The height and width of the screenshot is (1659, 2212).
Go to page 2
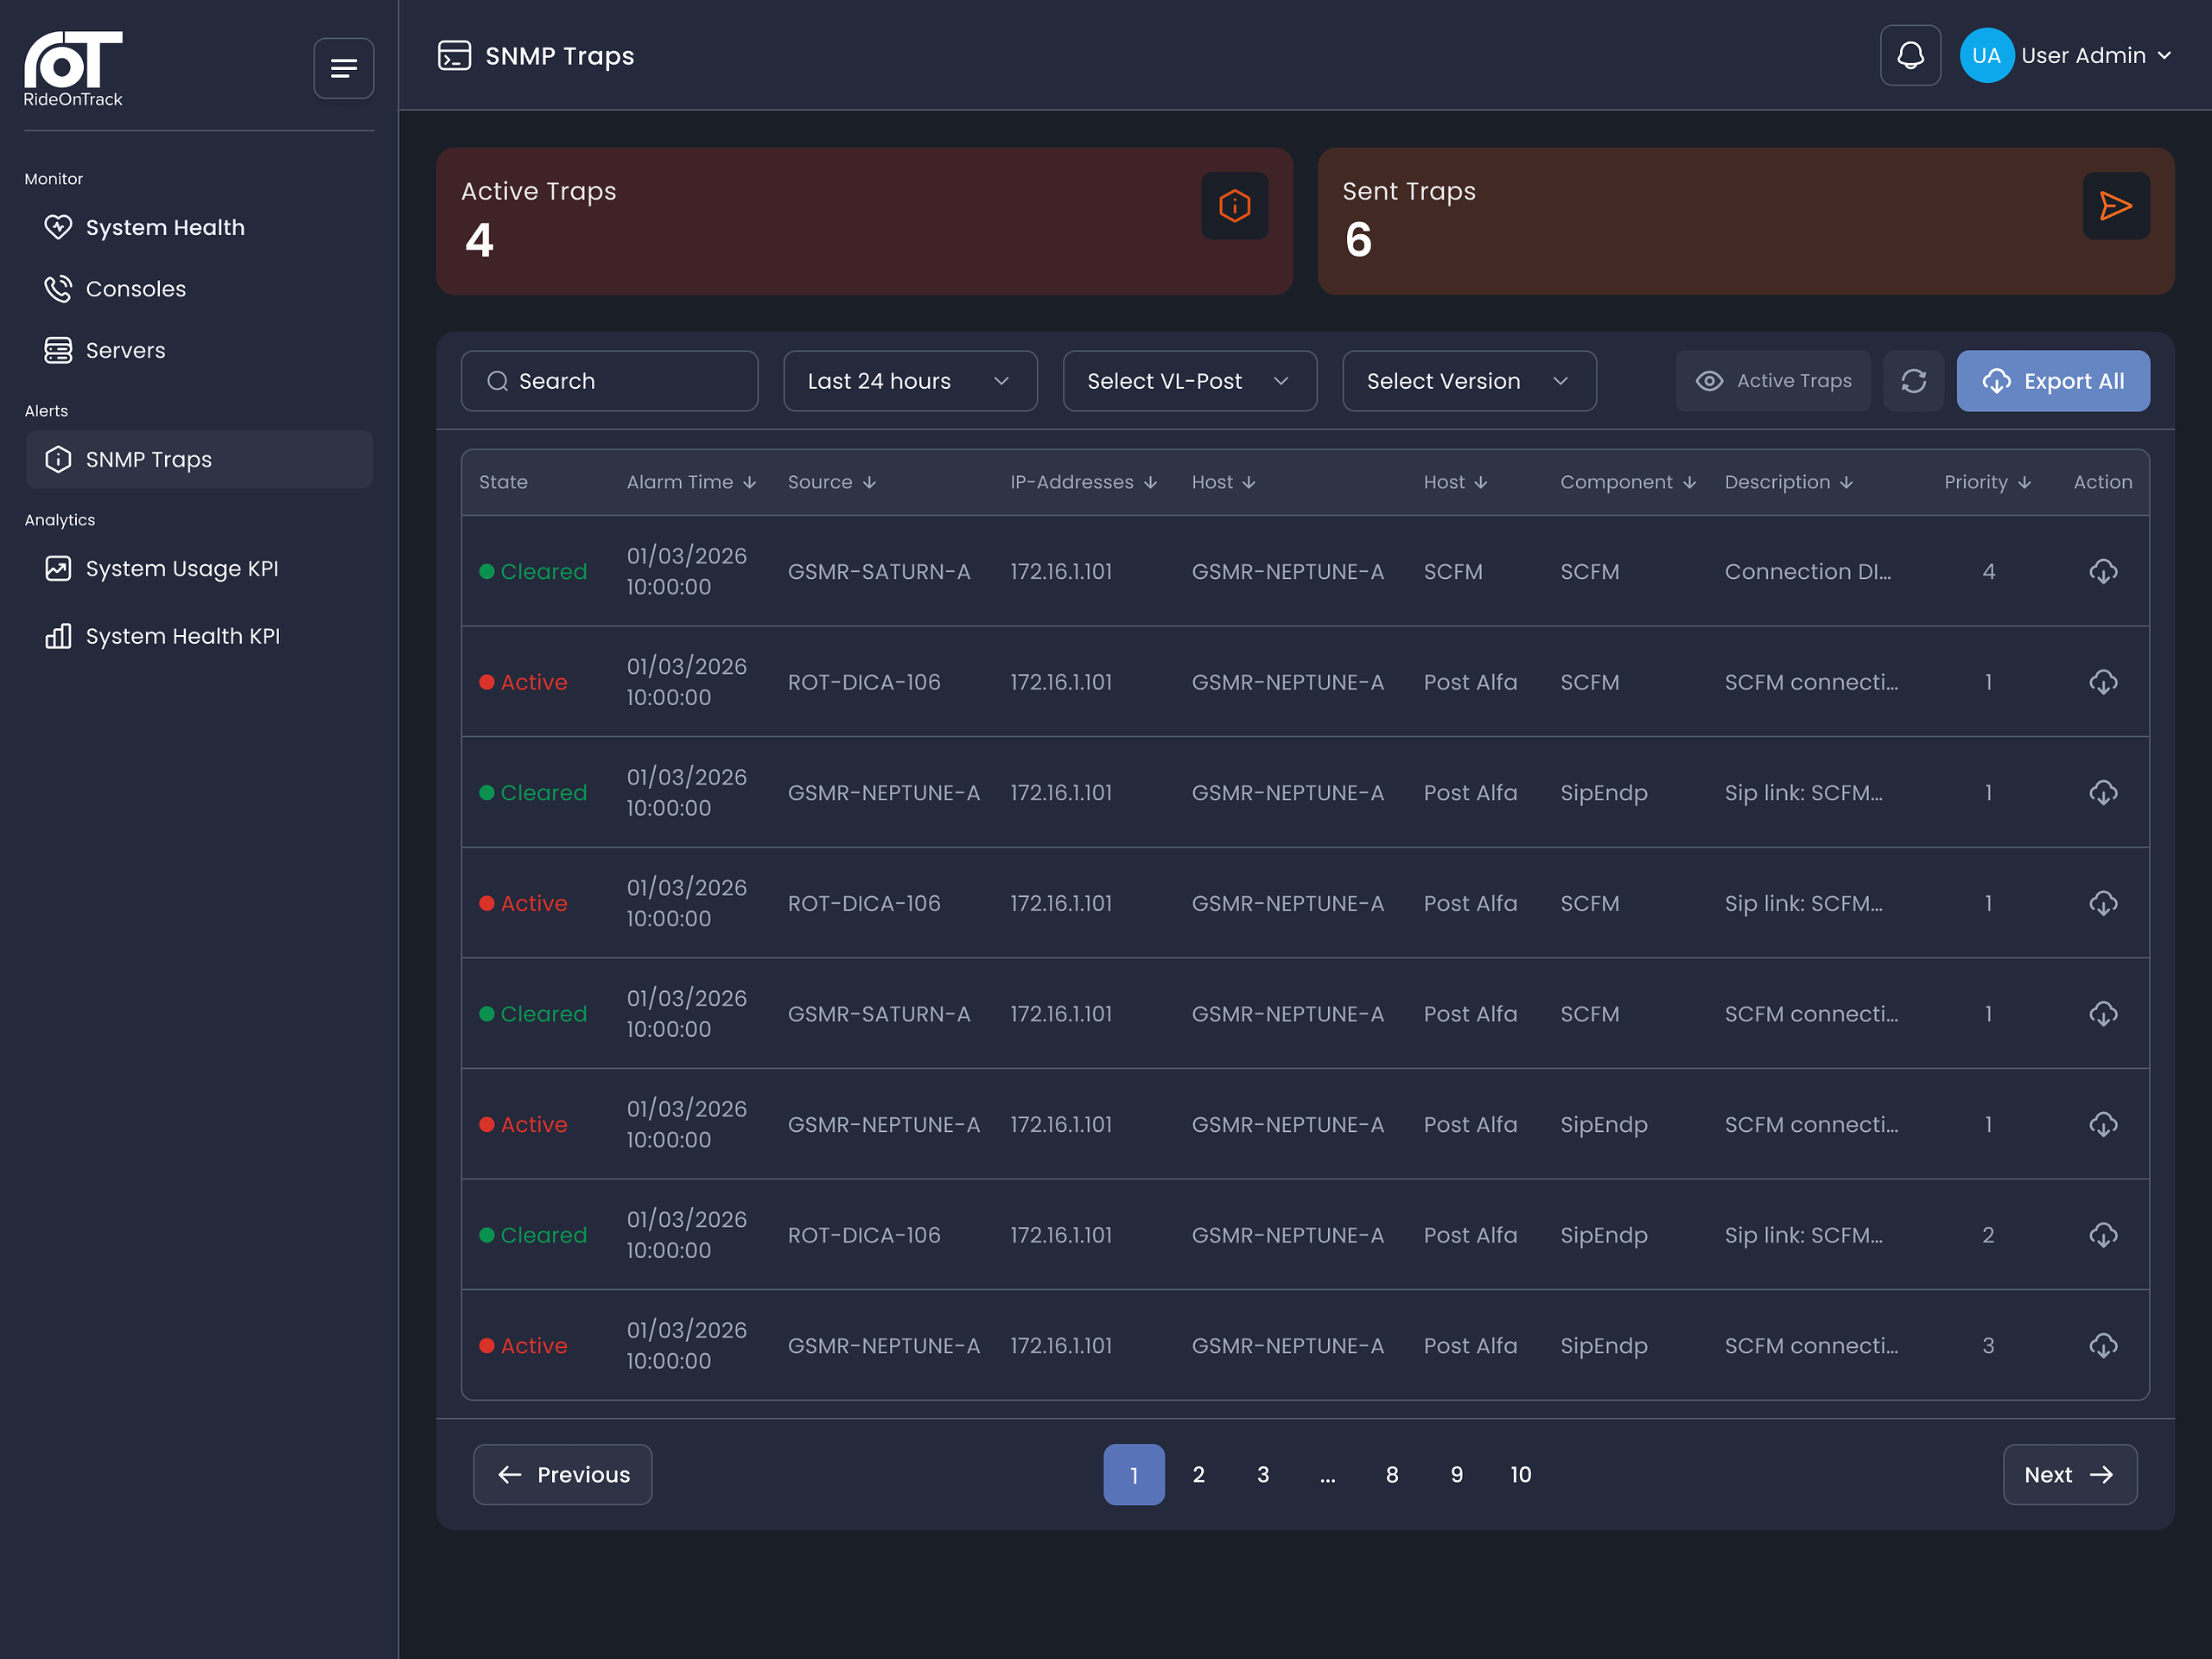click(x=1198, y=1474)
